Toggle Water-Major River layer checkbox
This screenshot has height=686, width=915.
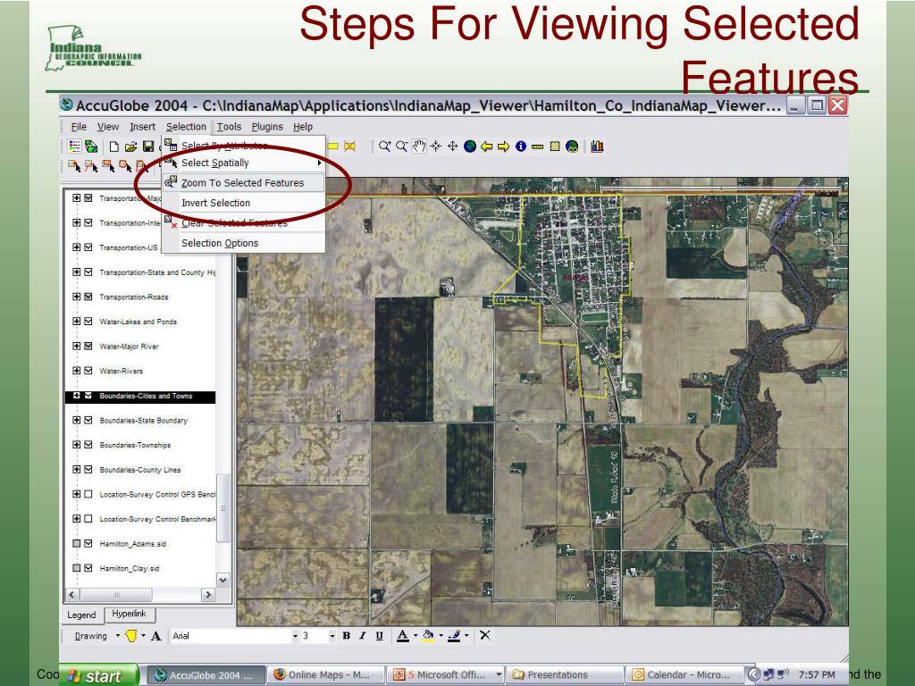click(88, 346)
